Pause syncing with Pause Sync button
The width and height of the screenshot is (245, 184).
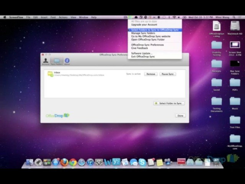tap(168, 74)
